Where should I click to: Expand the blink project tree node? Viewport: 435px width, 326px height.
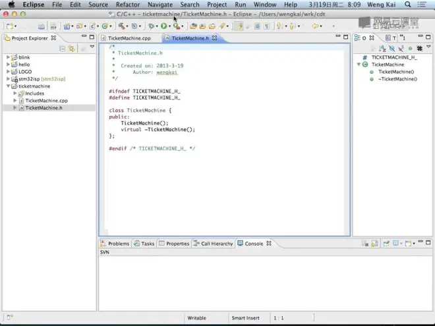click(x=8, y=57)
